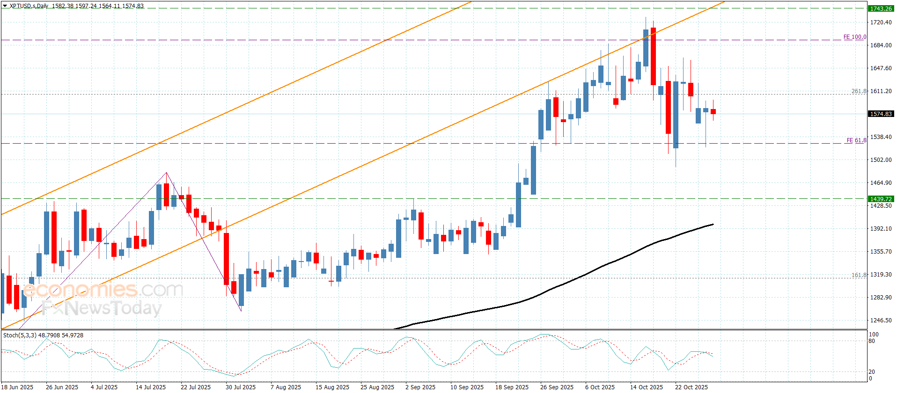This screenshot has height=393, width=897.
Task: Click the 10 Sep 2025 date label
Action: [x=467, y=387]
